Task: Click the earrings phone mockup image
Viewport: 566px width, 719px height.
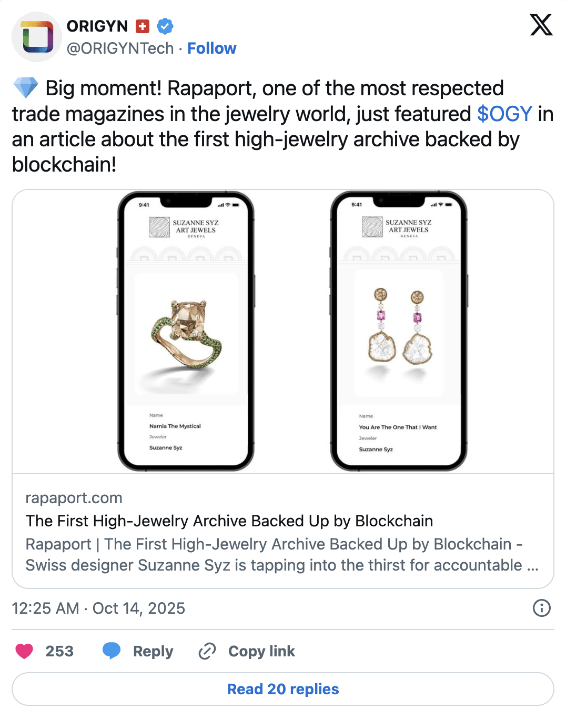Action: [399, 332]
